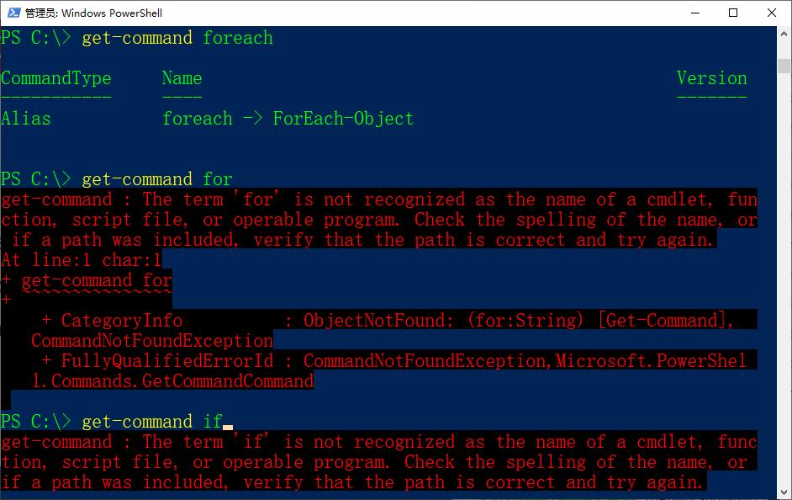Image resolution: width=792 pixels, height=500 pixels.
Task: Click the Name column header
Action: point(182,78)
